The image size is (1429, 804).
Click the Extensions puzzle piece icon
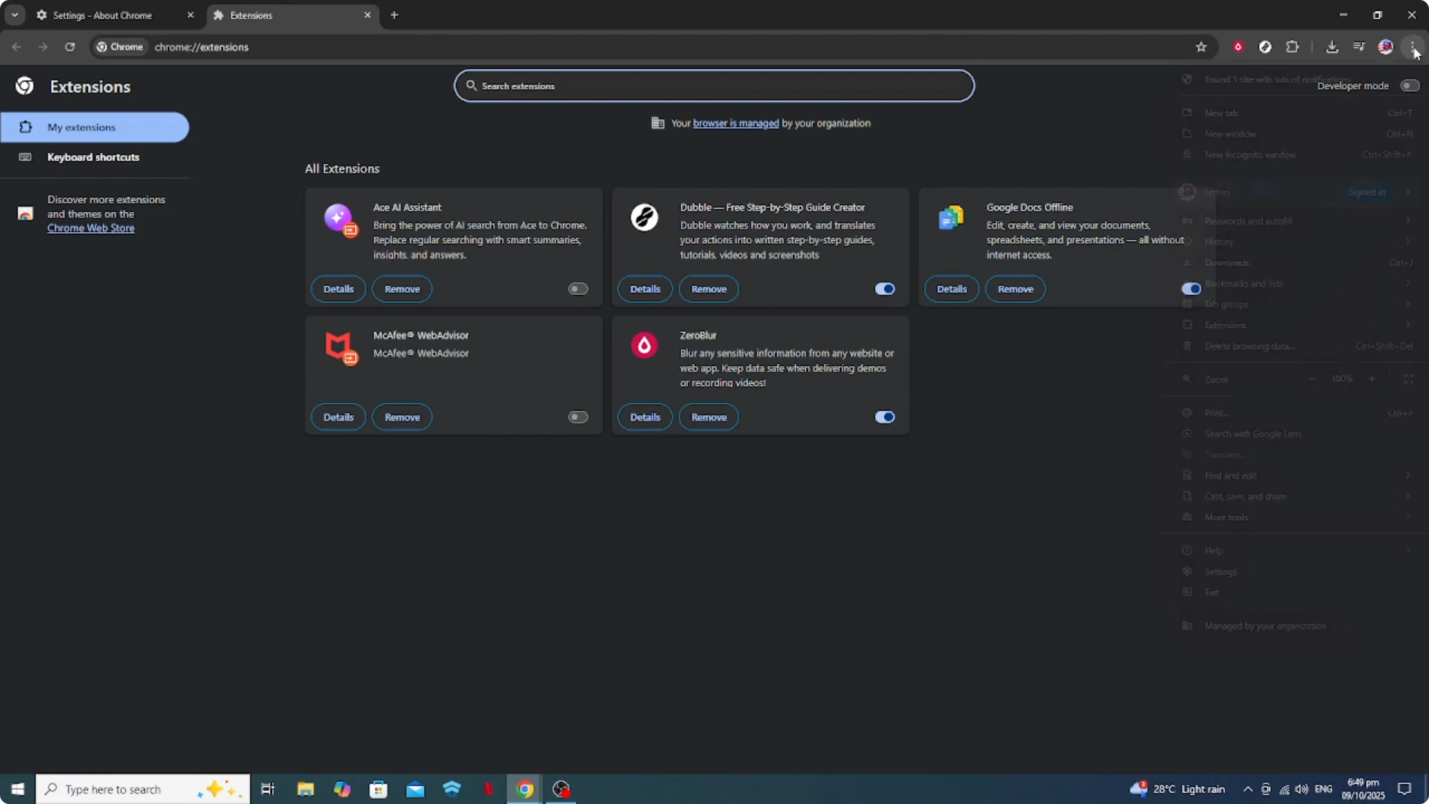point(1293,47)
